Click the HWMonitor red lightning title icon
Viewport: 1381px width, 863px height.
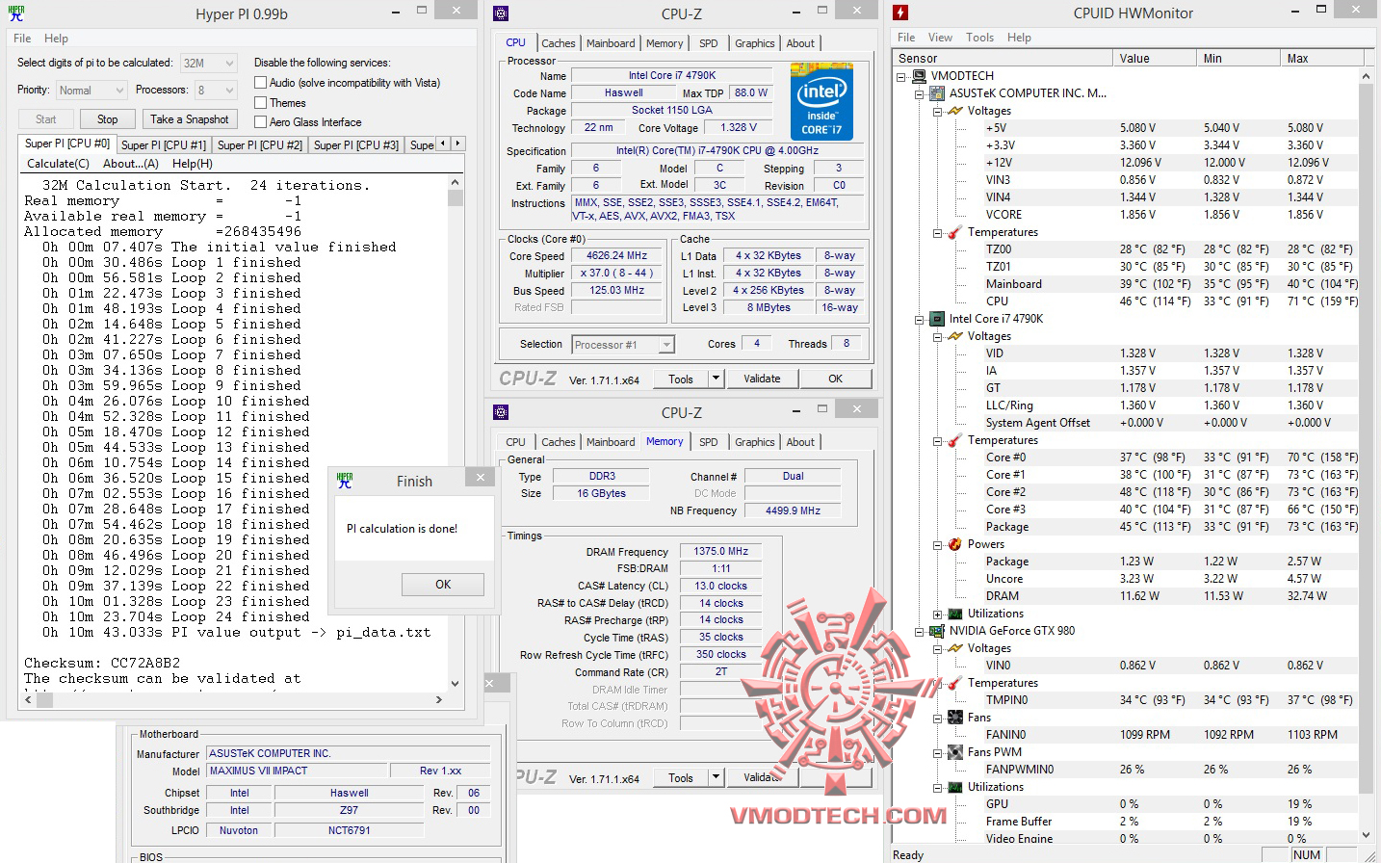900,13
